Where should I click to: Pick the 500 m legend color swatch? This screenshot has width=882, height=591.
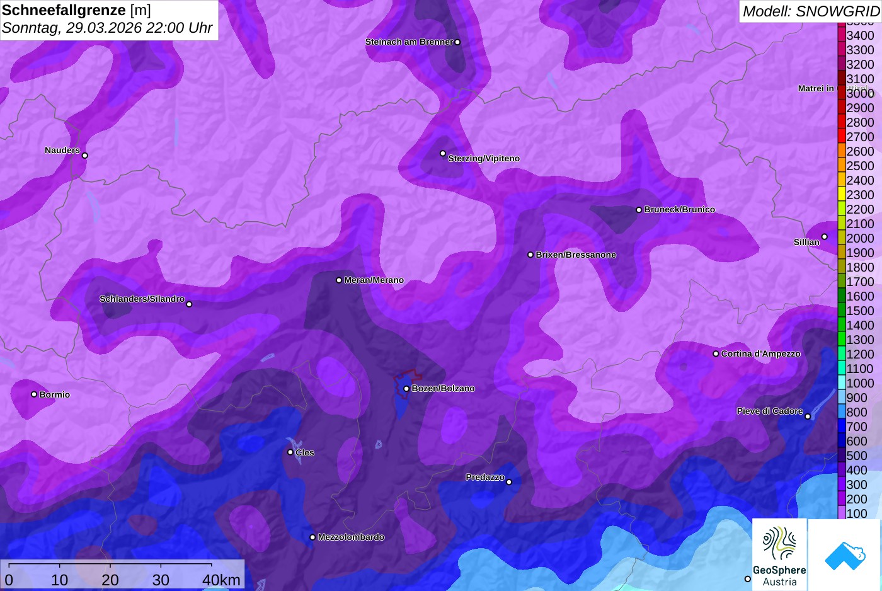pos(841,456)
